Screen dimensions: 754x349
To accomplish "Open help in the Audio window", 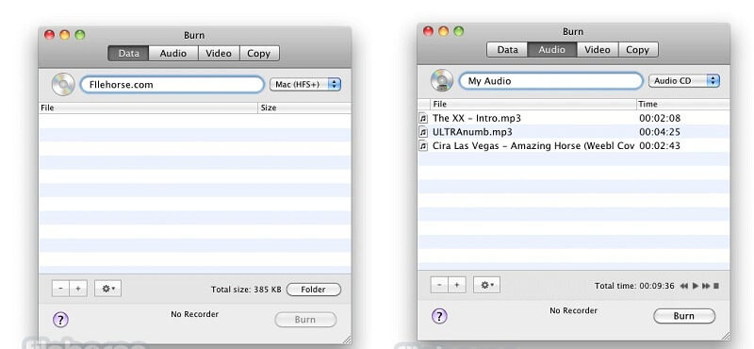I will point(439,316).
